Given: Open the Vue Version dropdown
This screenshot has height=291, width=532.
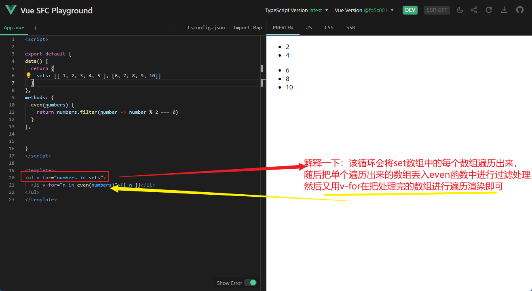Looking at the screenshot, I should [364, 10].
